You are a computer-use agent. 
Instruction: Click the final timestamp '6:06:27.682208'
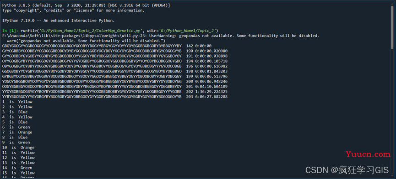[212, 97]
